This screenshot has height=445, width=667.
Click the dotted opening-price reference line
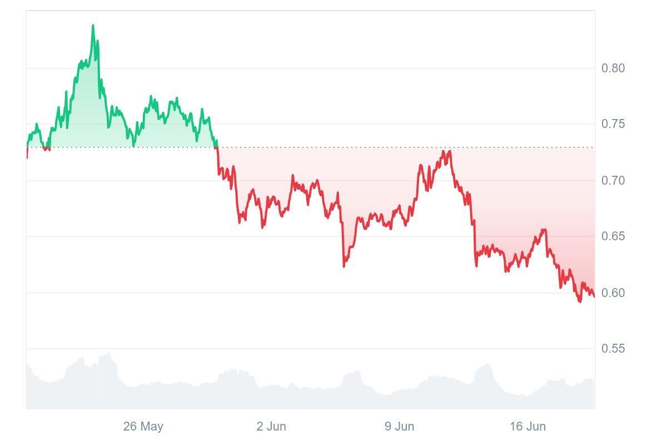pos(333,147)
